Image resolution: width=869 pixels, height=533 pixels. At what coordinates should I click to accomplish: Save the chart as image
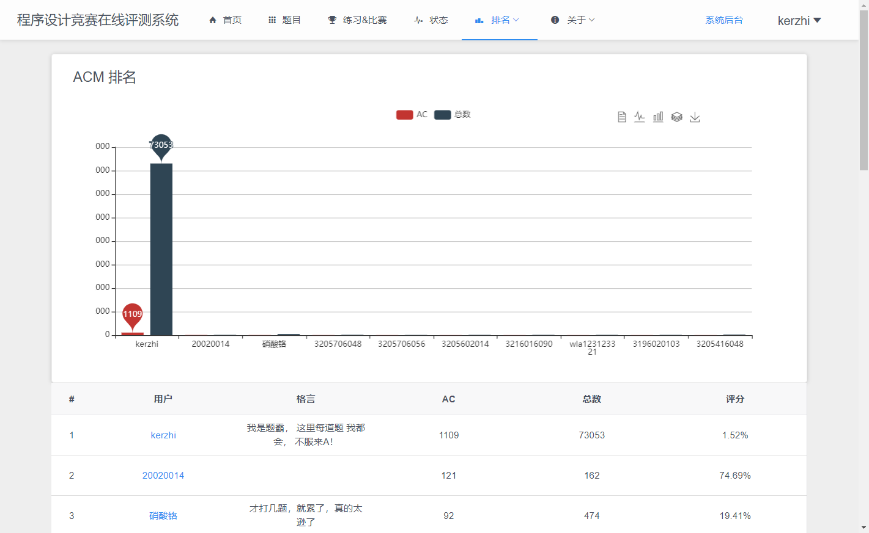(x=695, y=117)
